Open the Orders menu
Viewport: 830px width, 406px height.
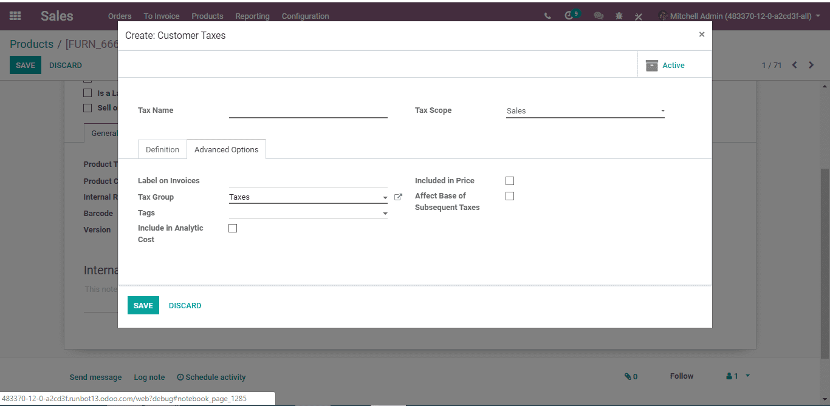tap(120, 16)
